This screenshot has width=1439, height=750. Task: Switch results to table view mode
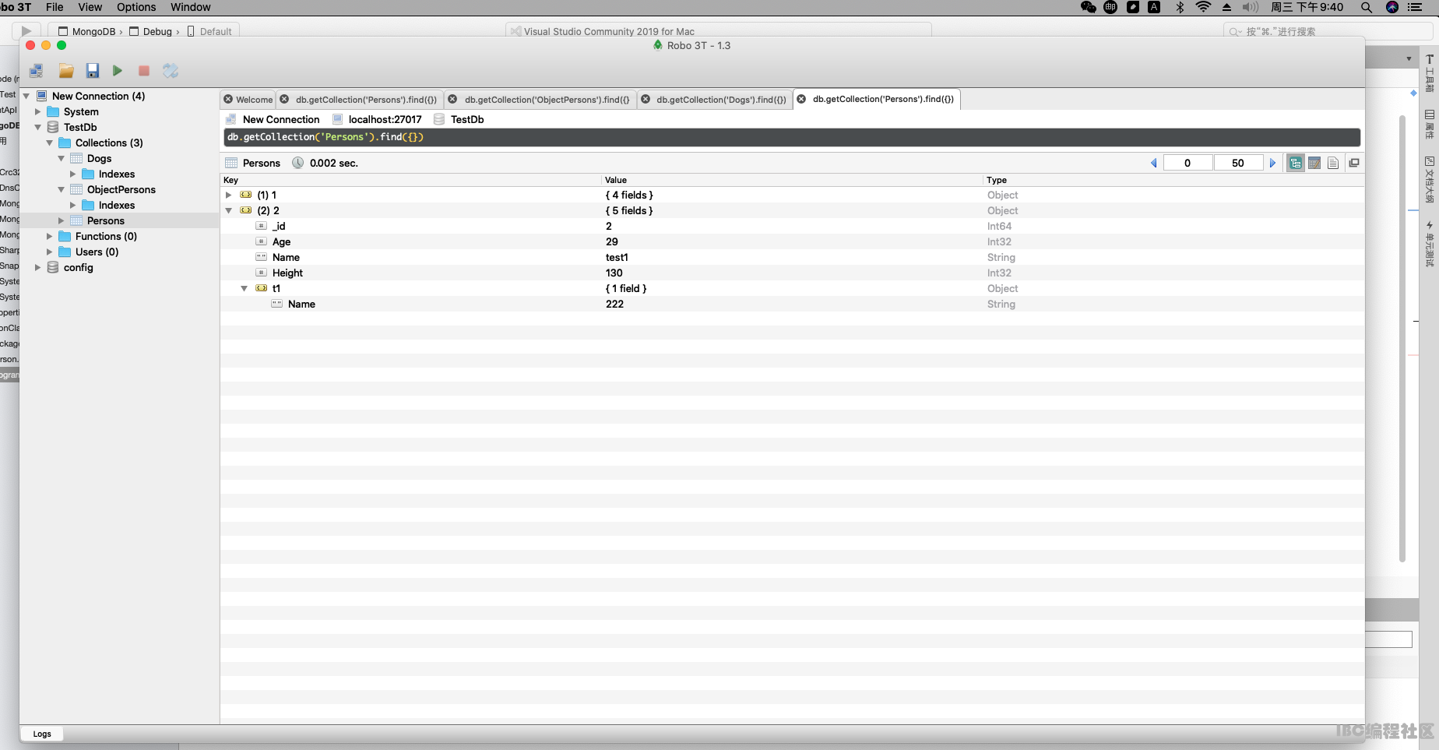point(1314,163)
